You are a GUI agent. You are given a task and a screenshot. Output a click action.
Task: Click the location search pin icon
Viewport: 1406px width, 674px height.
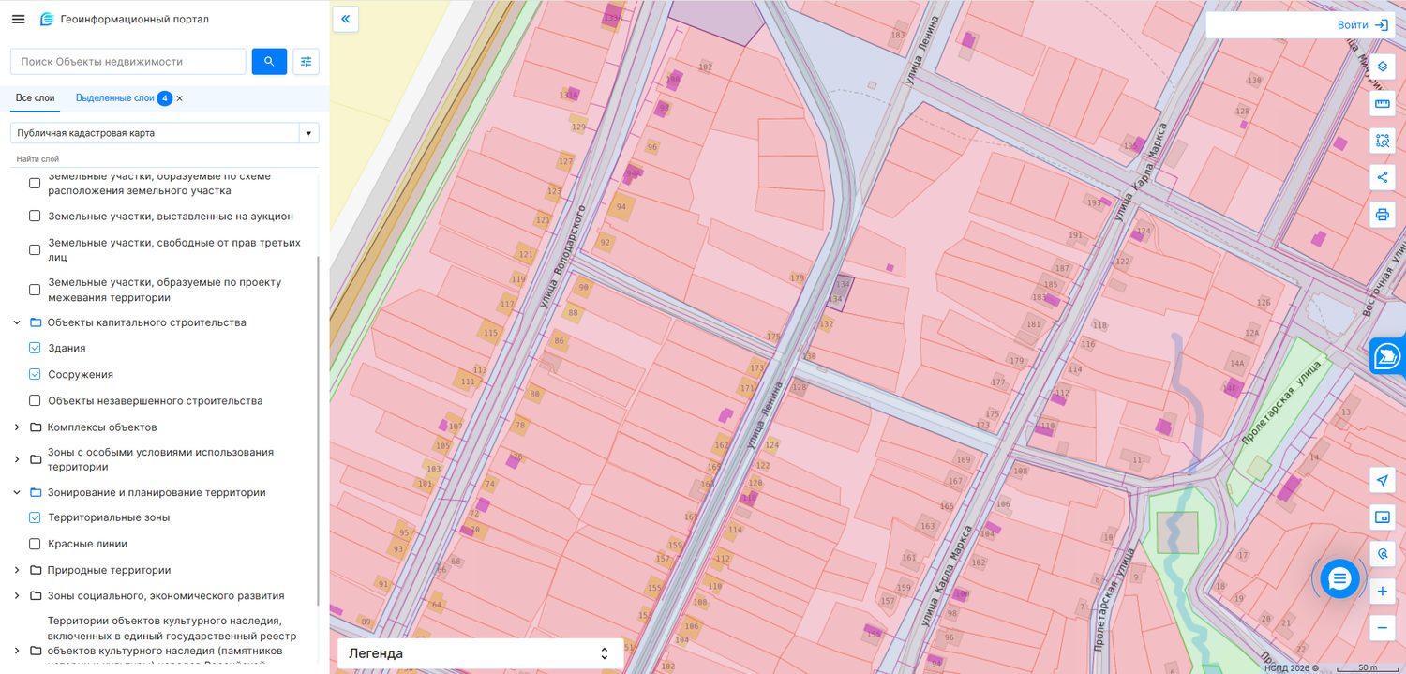[1382, 553]
